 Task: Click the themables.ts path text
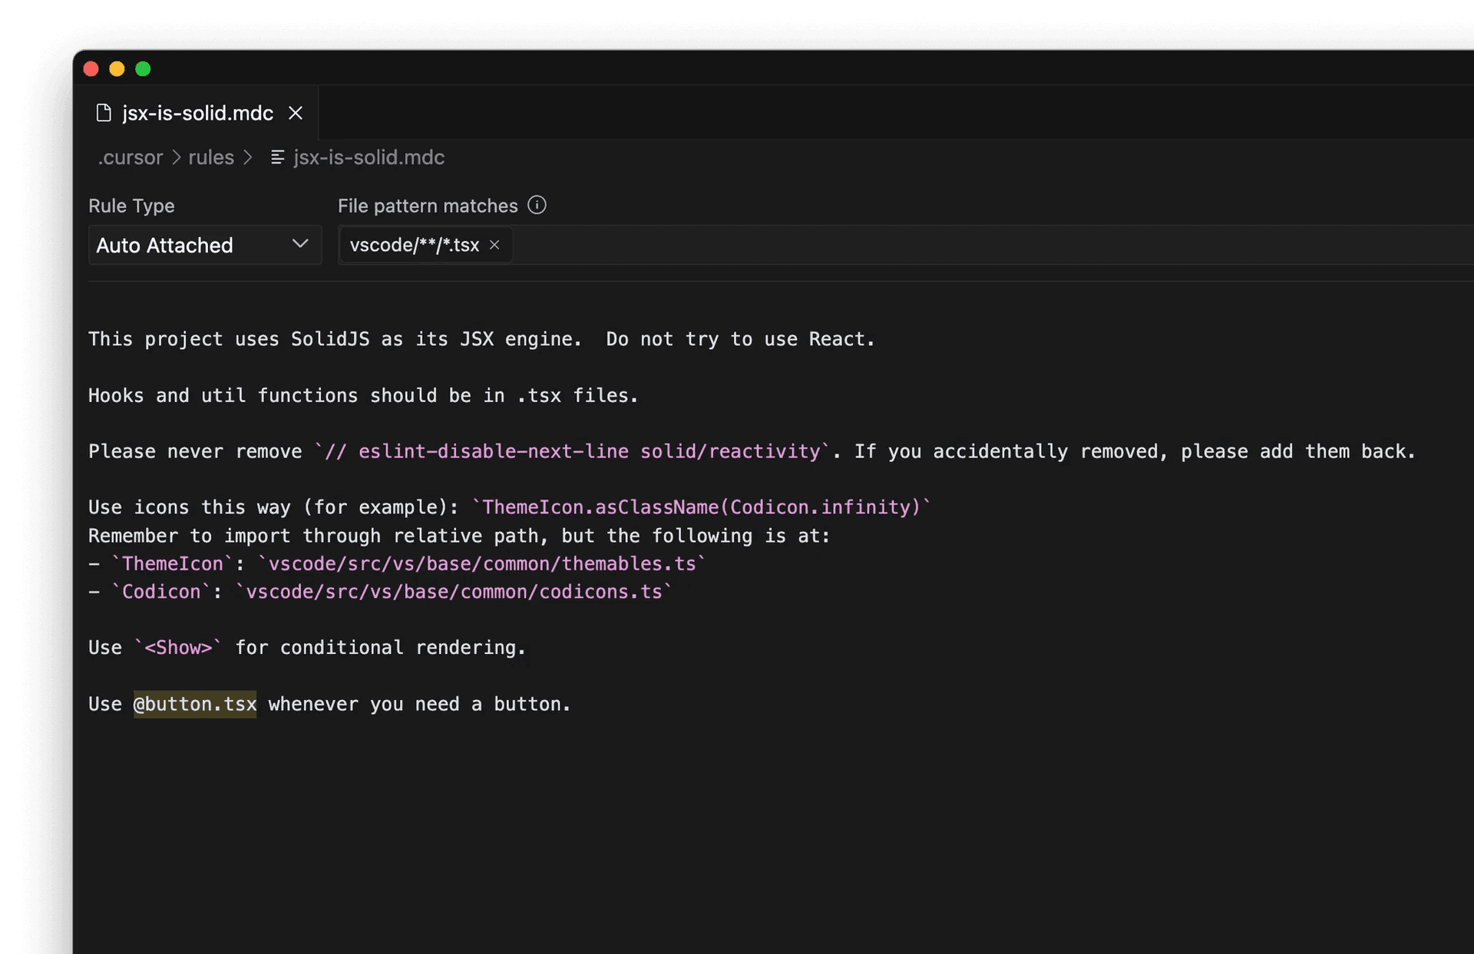click(x=481, y=563)
